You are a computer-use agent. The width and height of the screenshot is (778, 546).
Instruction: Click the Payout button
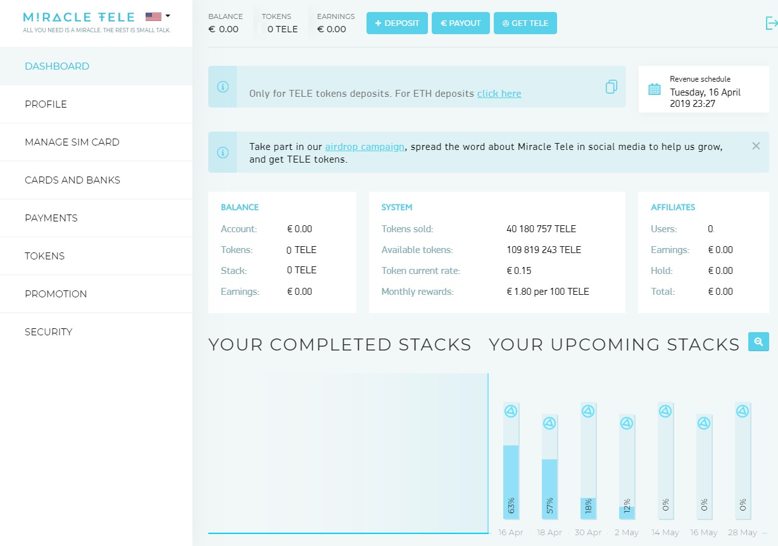click(461, 23)
